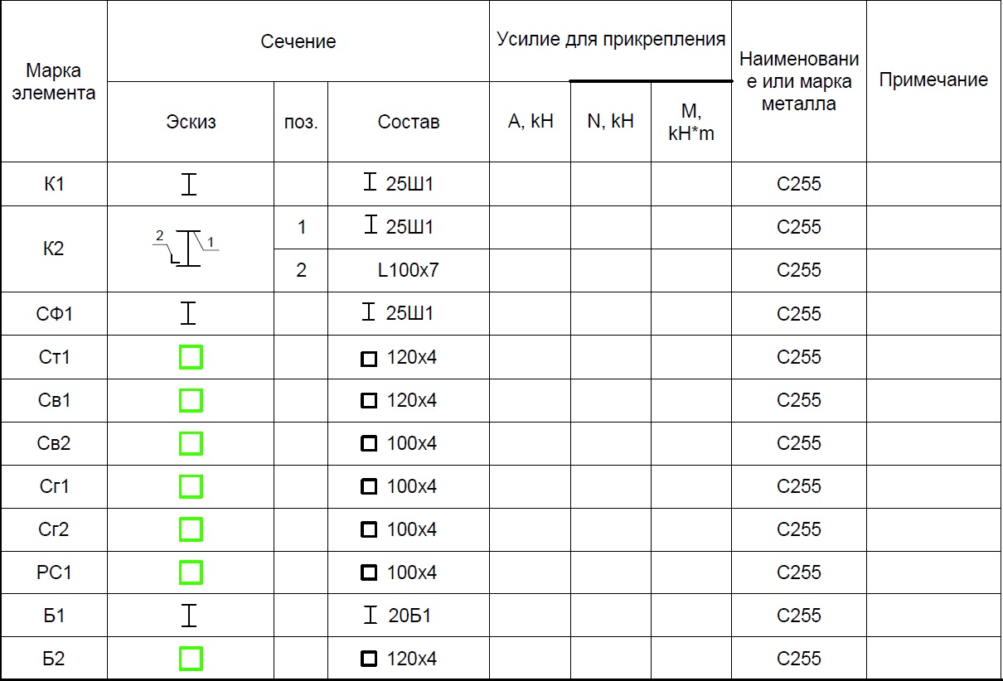Click the I-beam sketch in row СФ1
Screen dimensions: 1003x681
[190, 313]
